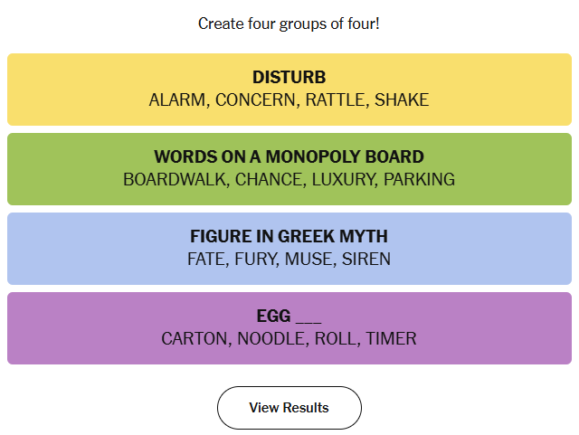Click the FIGURE IN GREEK MYTH title
The height and width of the screenshot is (435, 579).
tap(289, 237)
